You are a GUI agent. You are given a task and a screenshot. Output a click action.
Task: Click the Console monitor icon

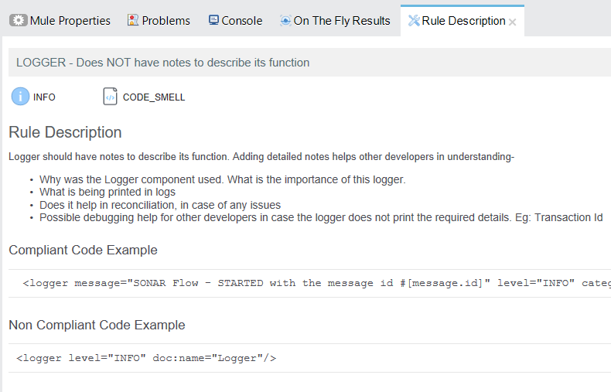coord(213,20)
